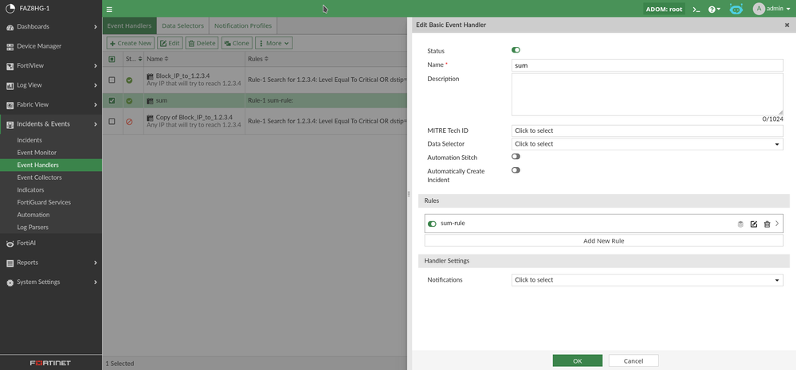Screen dimensions: 796x370
Task: Open the help question mark menu
Action: click(x=715, y=10)
